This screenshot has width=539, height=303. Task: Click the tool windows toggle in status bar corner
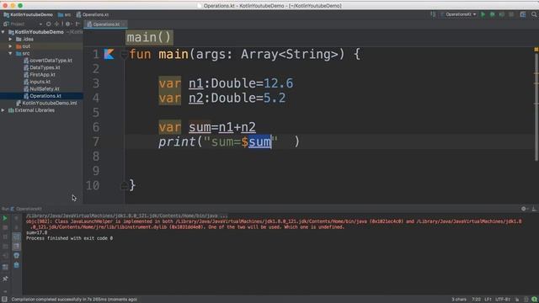[4, 300]
